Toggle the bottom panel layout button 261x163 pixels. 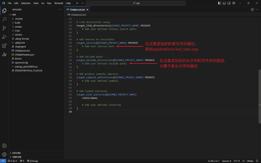[224, 3]
